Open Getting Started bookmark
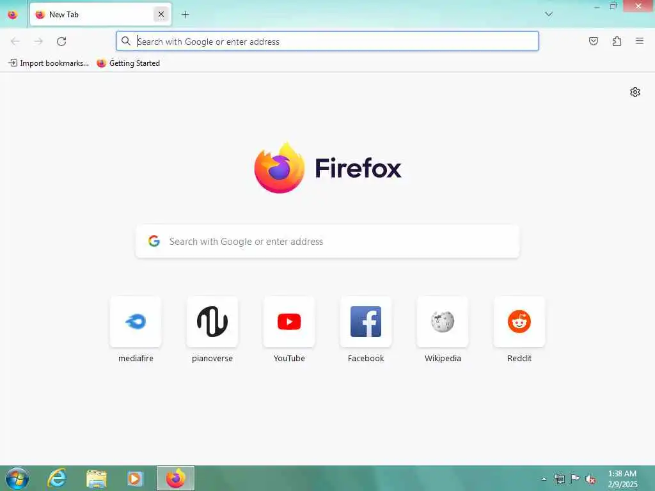Screen dimensions: 655x491 [128, 63]
